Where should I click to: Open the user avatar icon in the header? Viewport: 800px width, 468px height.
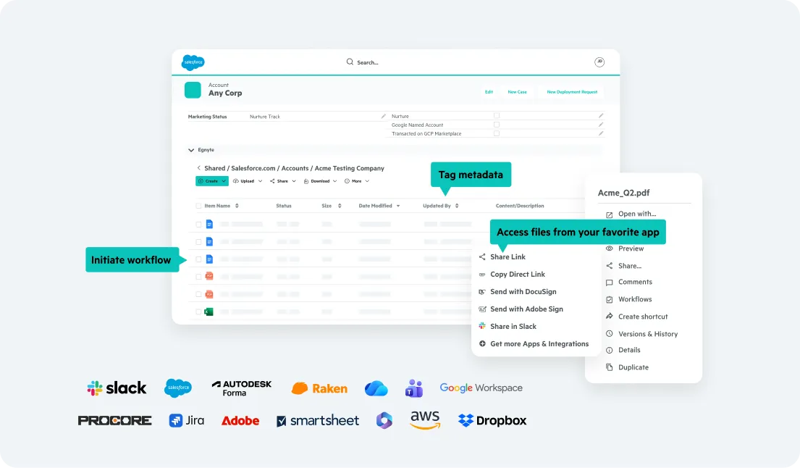coord(599,62)
